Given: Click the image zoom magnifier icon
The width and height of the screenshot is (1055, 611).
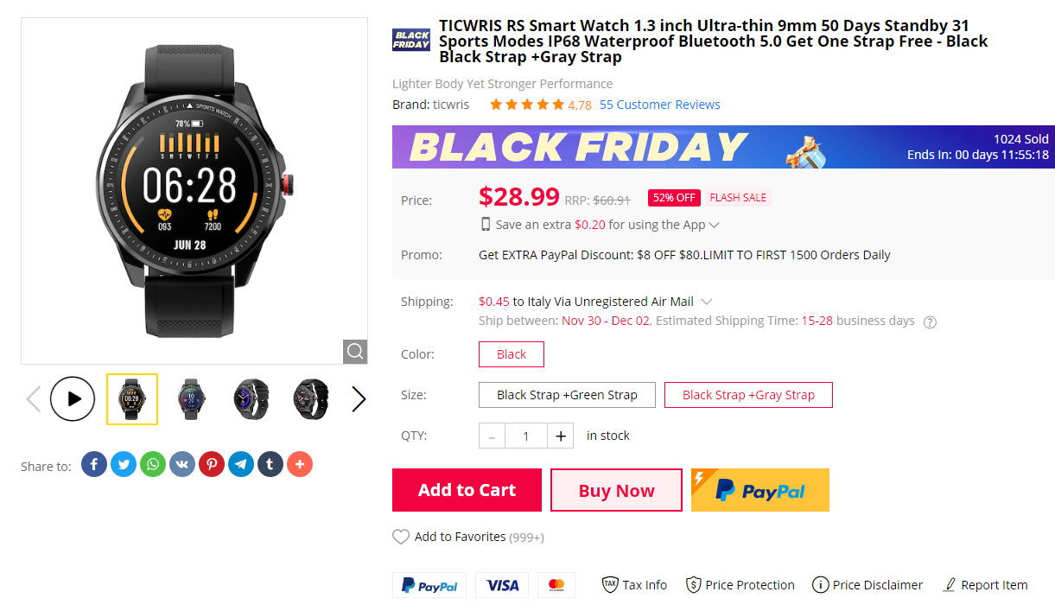Looking at the screenshot, I should pos(354,352).
